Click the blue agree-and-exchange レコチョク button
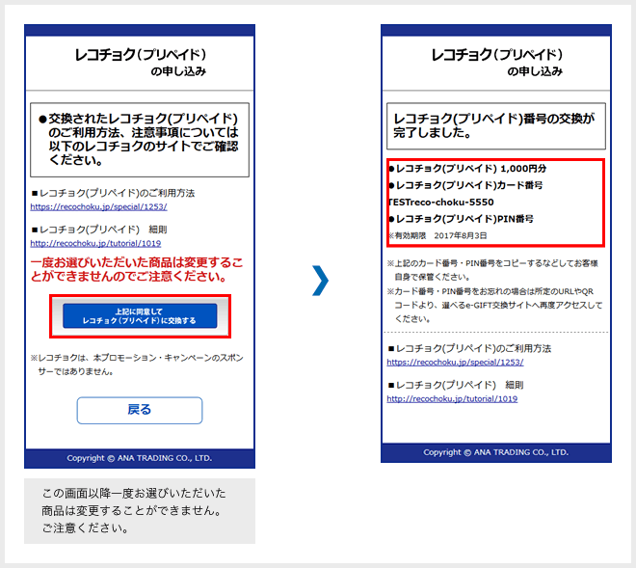 pyautogui.click(x=140, y=316)
